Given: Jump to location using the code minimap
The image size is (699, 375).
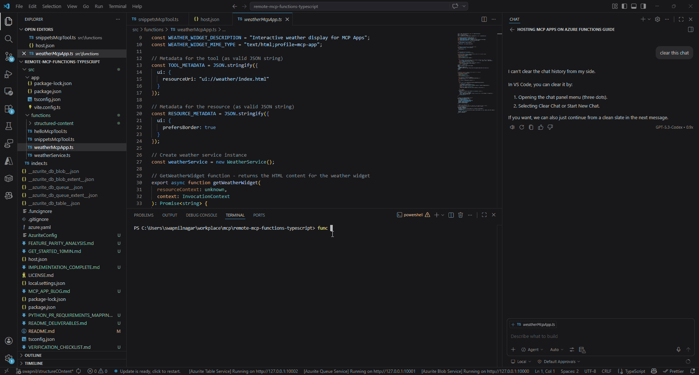Looking at the screenshot, I should (476, 73).
